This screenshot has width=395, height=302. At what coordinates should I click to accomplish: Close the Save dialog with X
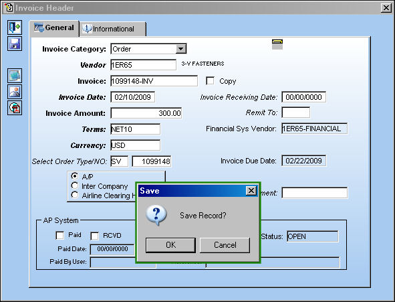pyautogui.click(x=251, y=190)
